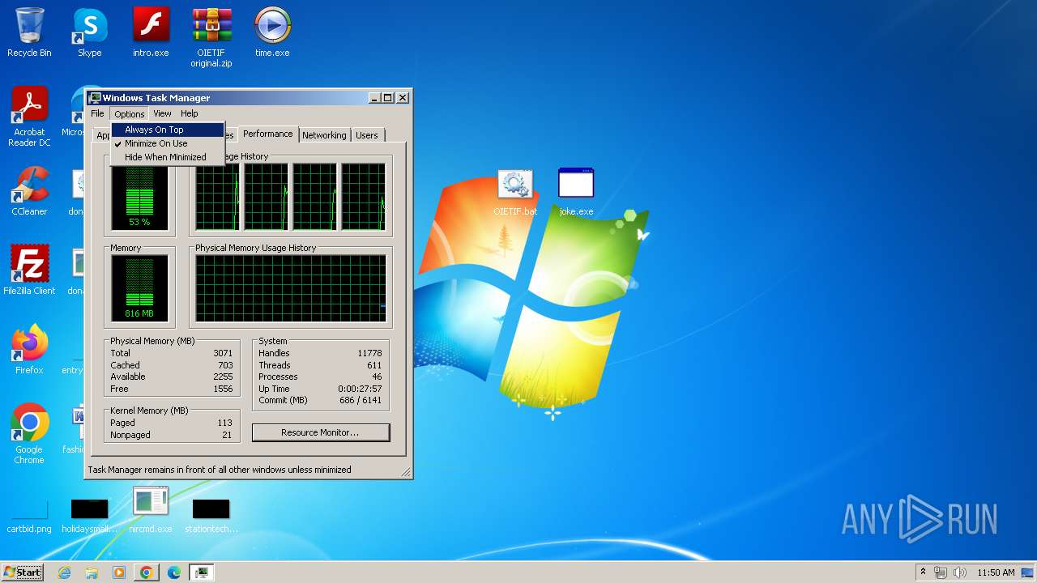Launch Skype from the desktop
The image size is (1037, 583).
click(x=89, y=32)
